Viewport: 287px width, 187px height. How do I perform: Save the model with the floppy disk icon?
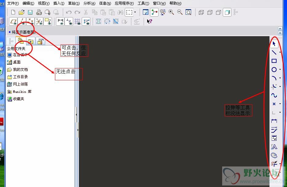30,13
